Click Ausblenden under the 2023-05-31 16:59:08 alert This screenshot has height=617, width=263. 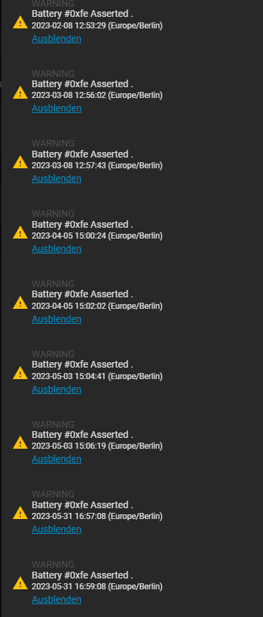(x=57, y=599)
